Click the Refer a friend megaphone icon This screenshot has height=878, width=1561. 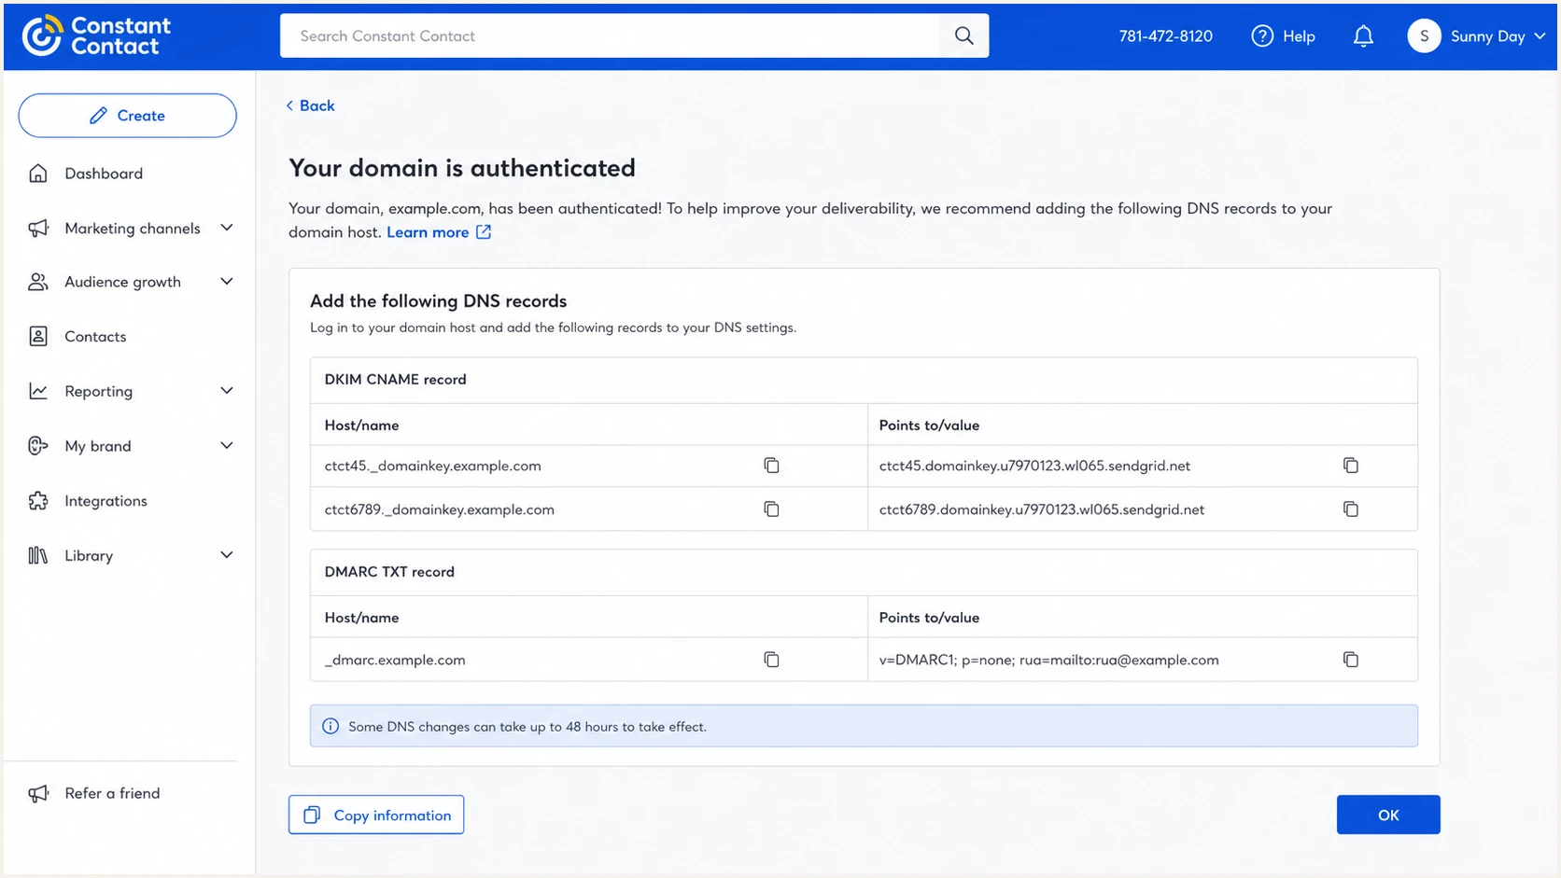[x=38, y=793]
